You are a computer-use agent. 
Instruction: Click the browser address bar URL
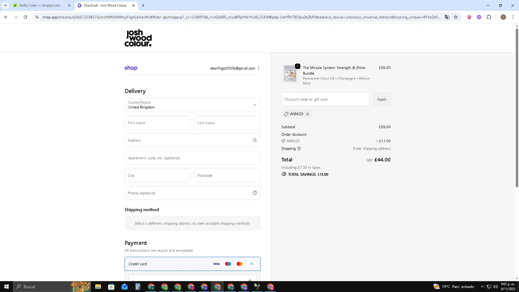pos(241,17)
